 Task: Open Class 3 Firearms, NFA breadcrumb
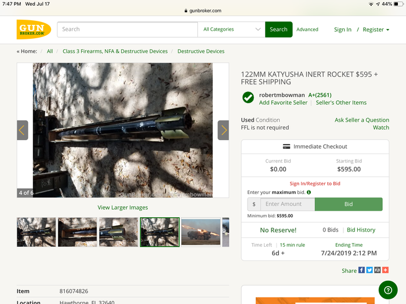click(115, 52)
